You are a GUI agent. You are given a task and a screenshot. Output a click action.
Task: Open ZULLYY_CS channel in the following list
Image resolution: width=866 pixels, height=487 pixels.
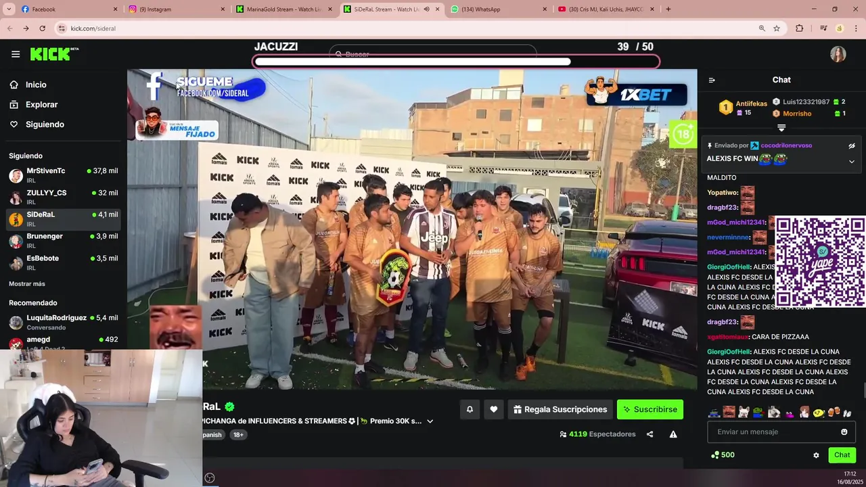(x=64, y=197)
